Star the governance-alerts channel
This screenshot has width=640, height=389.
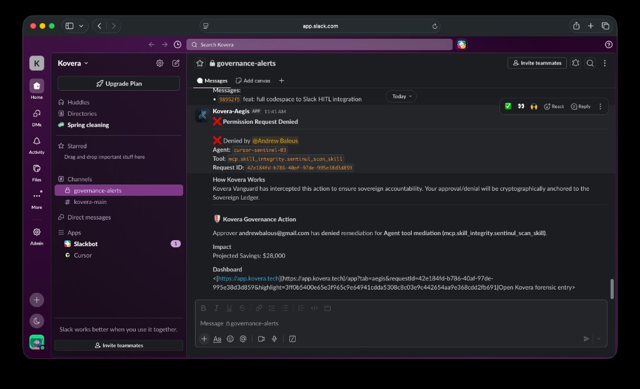point(199,63)
